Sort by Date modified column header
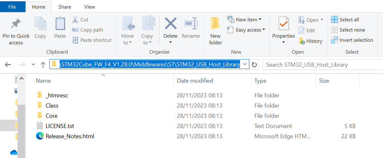 coord(195,81)
